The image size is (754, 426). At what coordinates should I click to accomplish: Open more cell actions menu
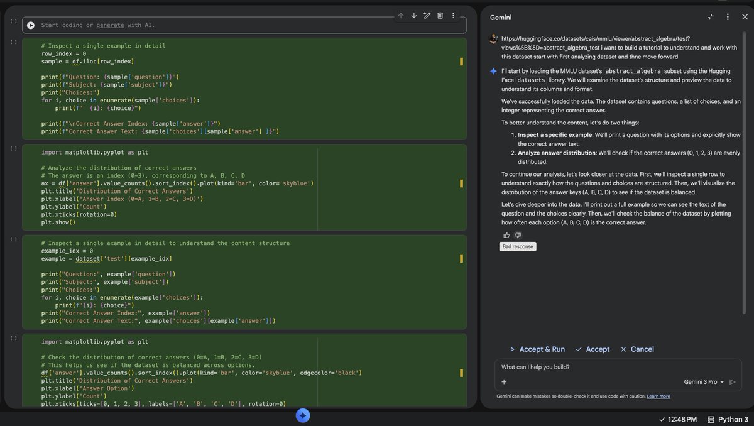(x=453, y=16)
